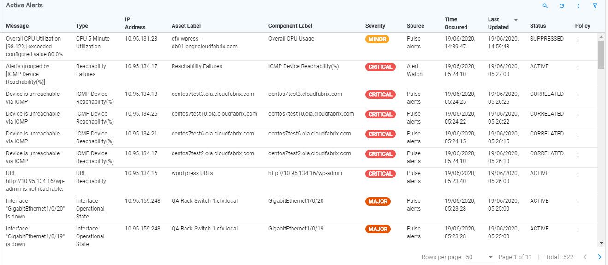Open policy menu for GigabitEthernet1/0/20 alert

pyautogui.click(x=578, y=203)
